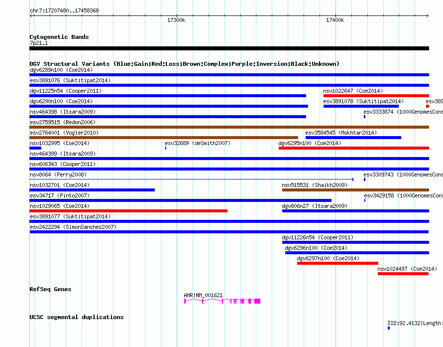Click the left arrow of the ruler
Screen dimensions: 443x347
(x=31, y=15)
